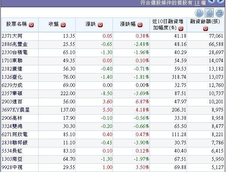Select stock 2382廣達
The image size is (226, 172).
pos(12,69)
